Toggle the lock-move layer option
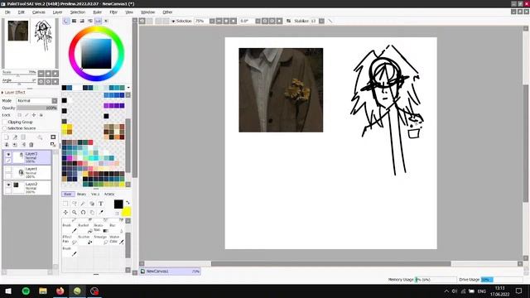Screen dimensions: 530x298 34,115
